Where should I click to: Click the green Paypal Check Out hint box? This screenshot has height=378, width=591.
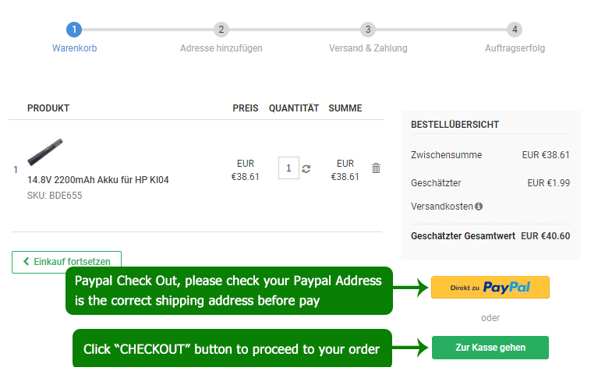228,290
